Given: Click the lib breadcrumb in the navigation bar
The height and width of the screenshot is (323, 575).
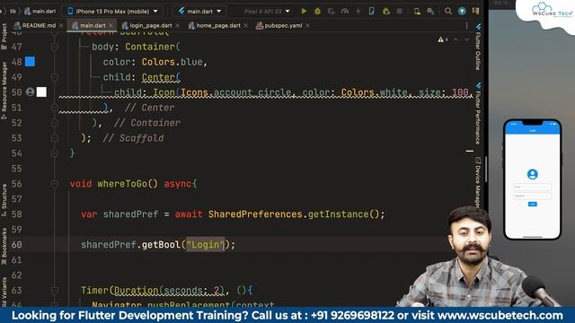Looking at the screenshot, I should tap(13, 12).
